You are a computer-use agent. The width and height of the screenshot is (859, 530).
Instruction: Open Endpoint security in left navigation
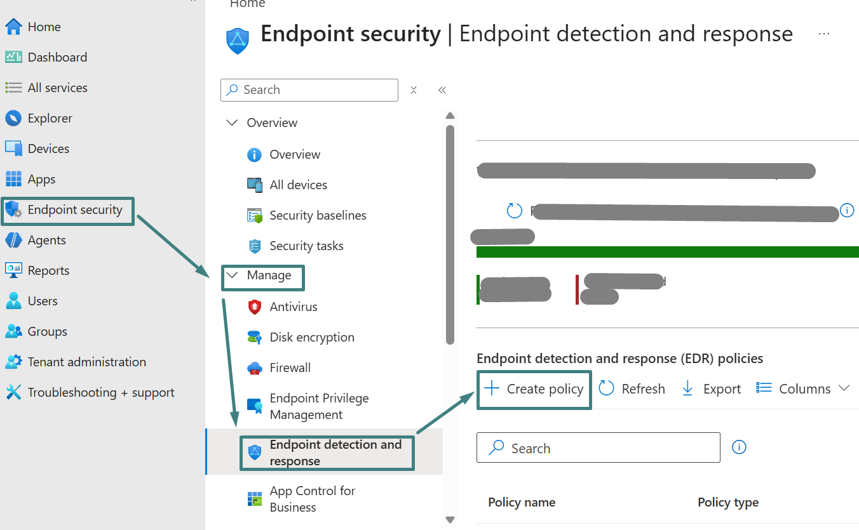[x=74, y=210]
